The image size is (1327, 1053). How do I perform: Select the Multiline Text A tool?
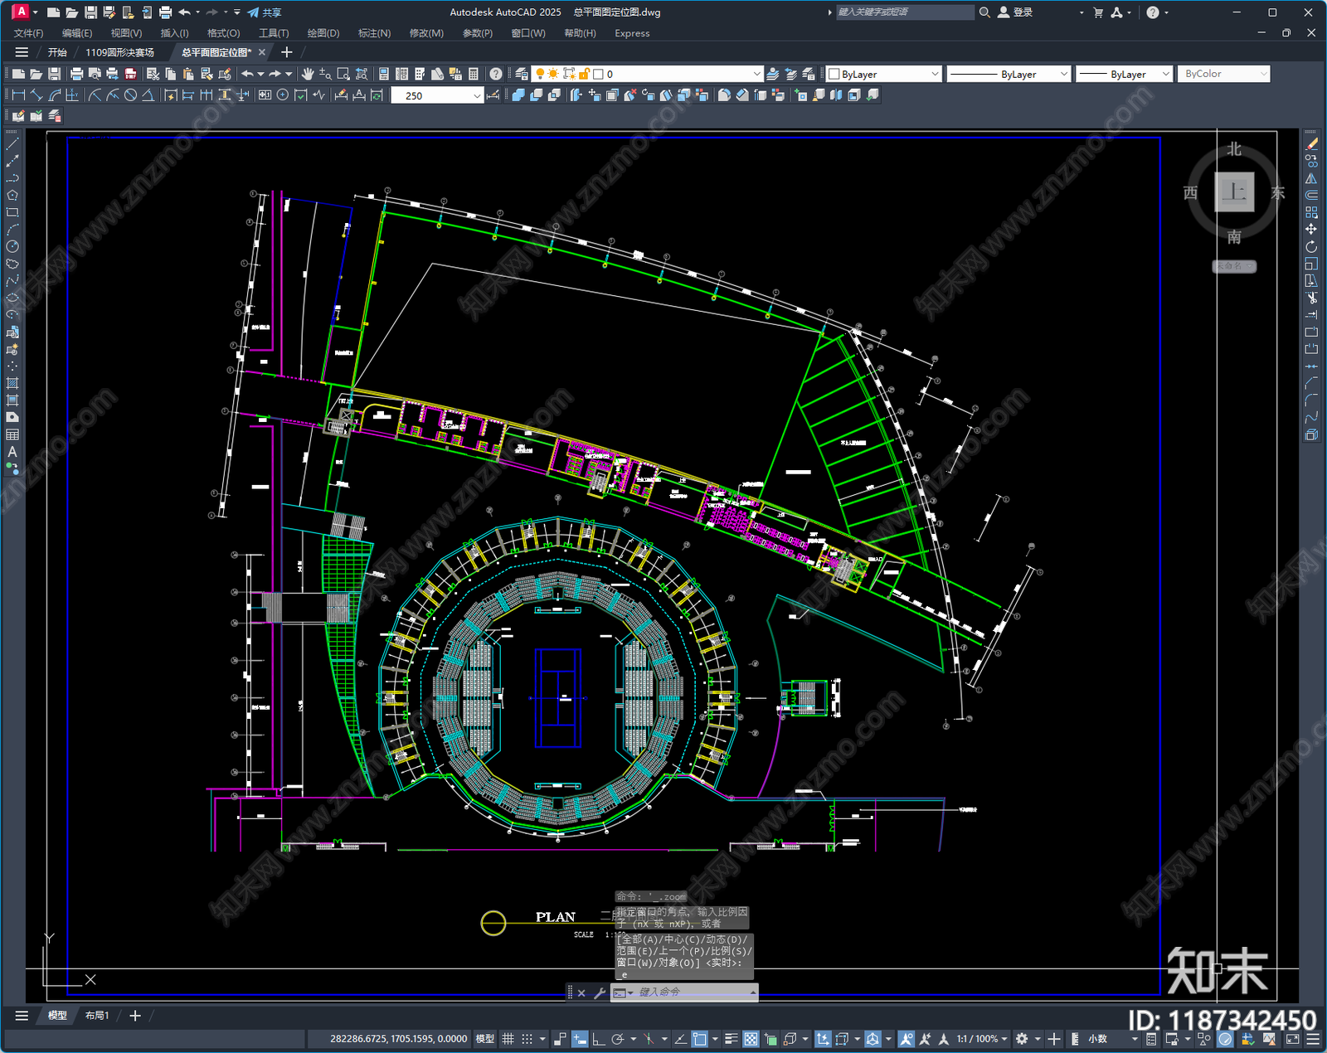click(x=12, y=452)
